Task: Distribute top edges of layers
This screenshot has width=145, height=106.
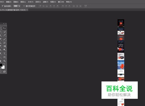Action: point(63,6)
